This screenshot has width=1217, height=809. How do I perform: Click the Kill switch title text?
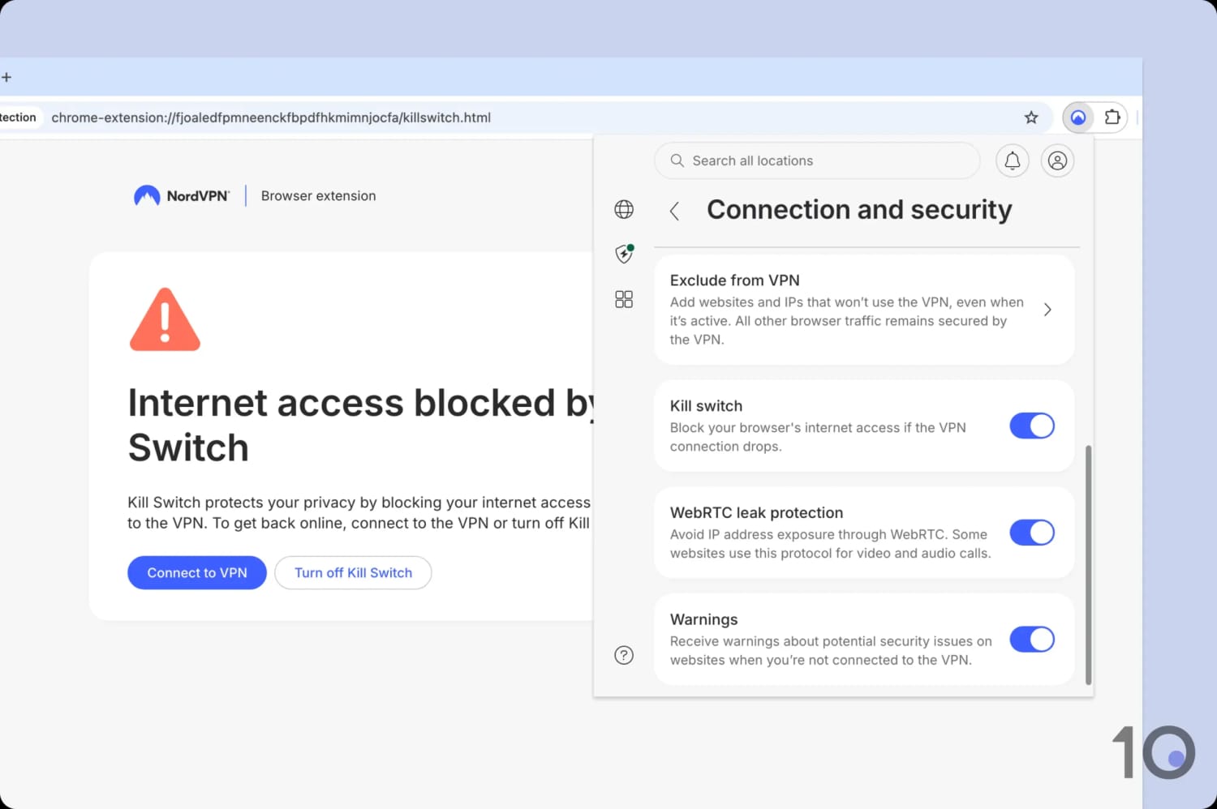point(706,406)
